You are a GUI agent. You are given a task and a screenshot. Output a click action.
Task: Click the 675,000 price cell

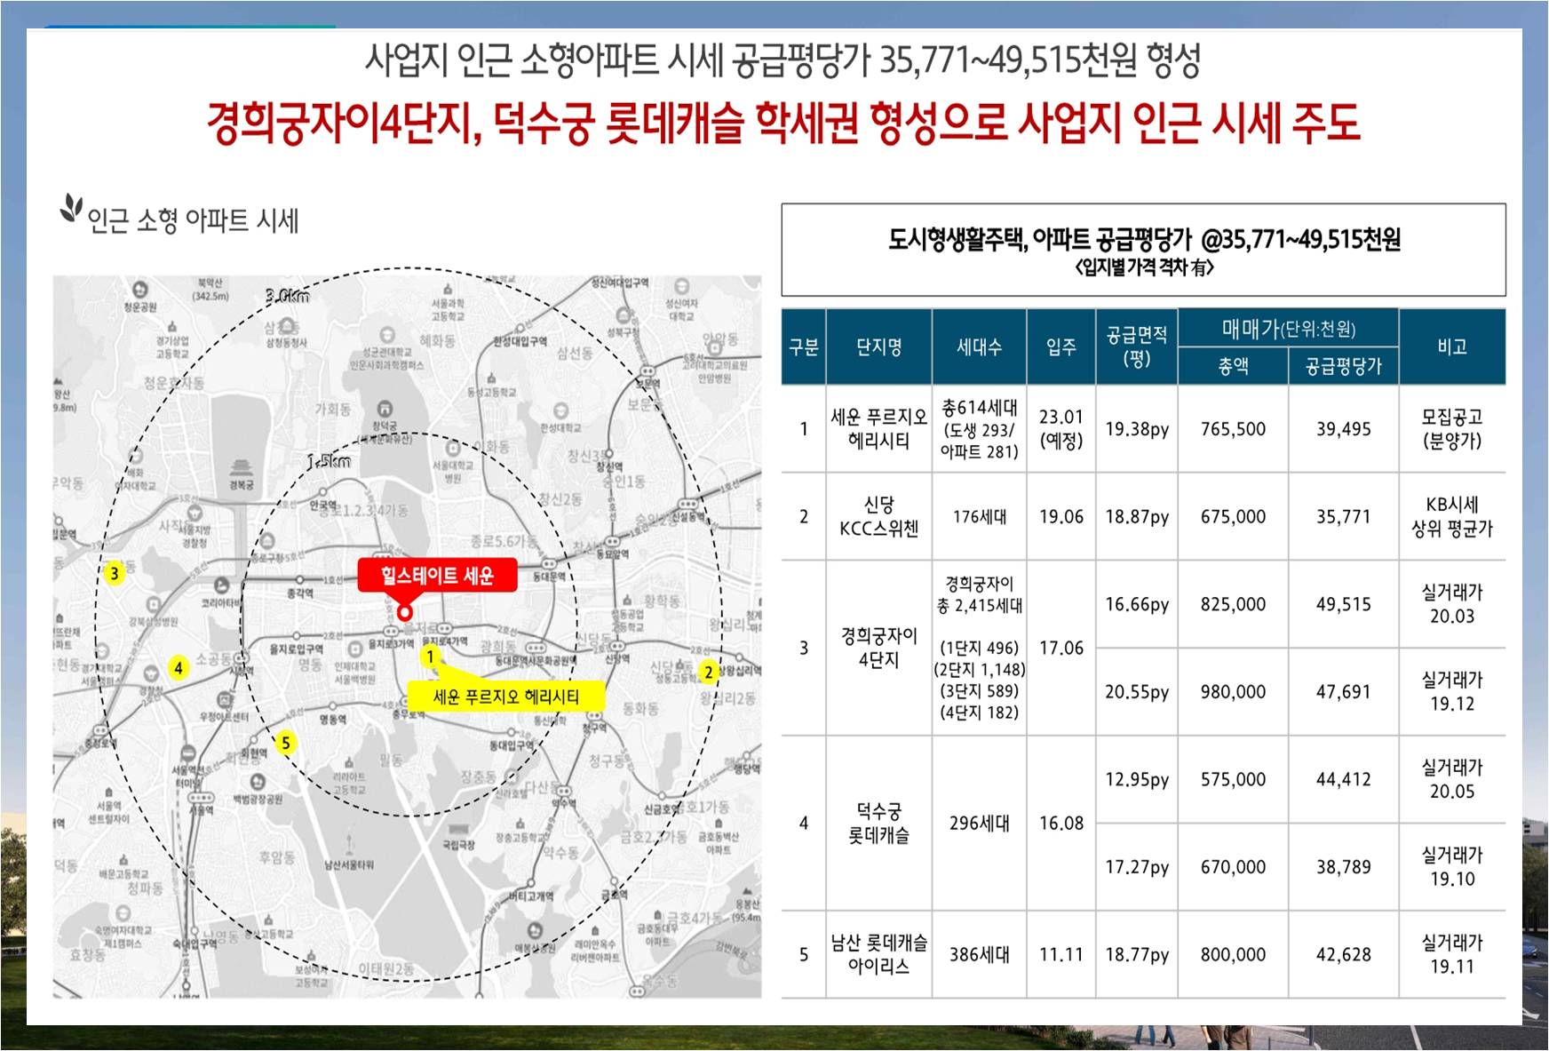click(x=1234, y=517)
